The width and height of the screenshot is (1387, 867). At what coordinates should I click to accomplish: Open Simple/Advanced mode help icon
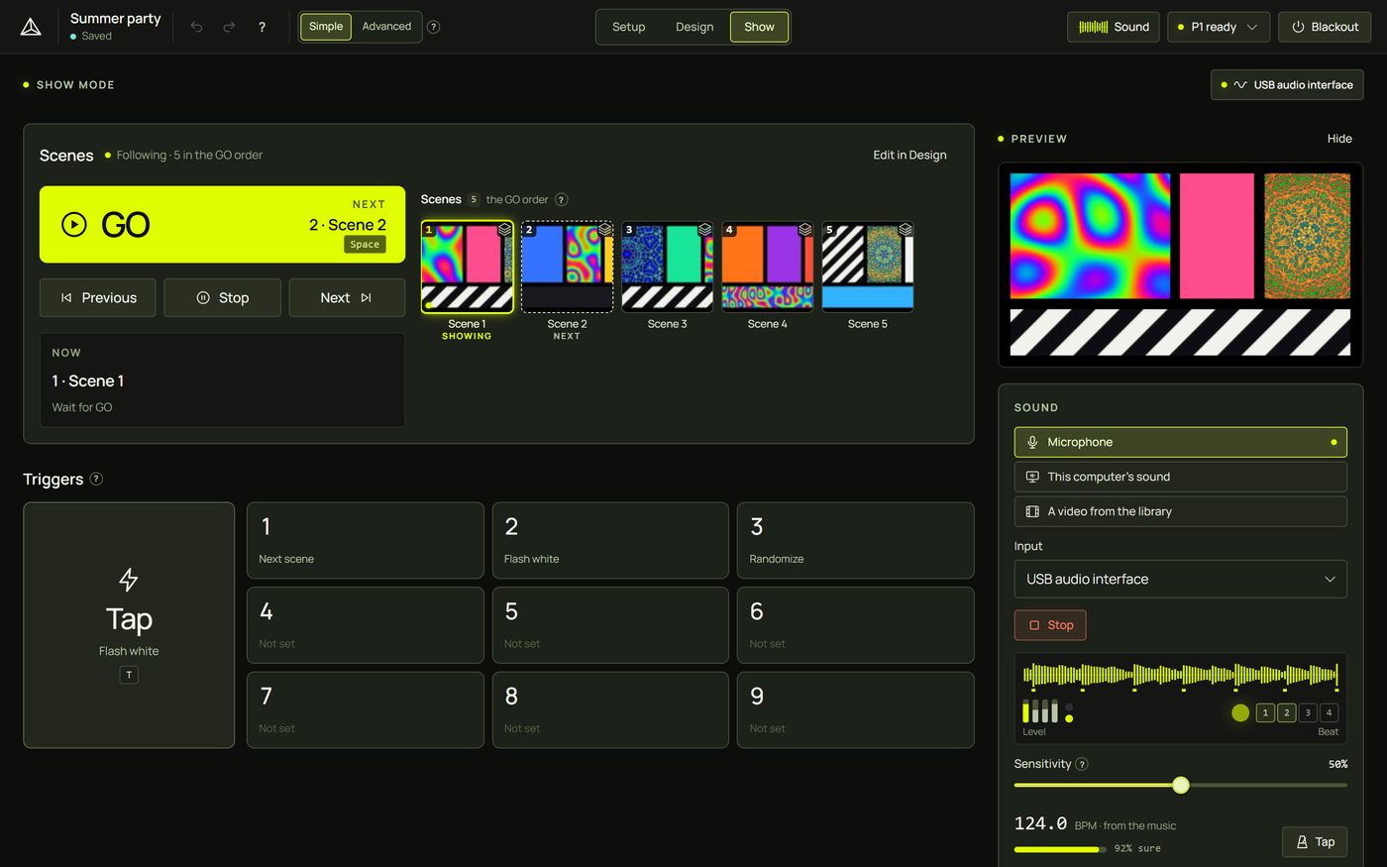tap(433, 27)
